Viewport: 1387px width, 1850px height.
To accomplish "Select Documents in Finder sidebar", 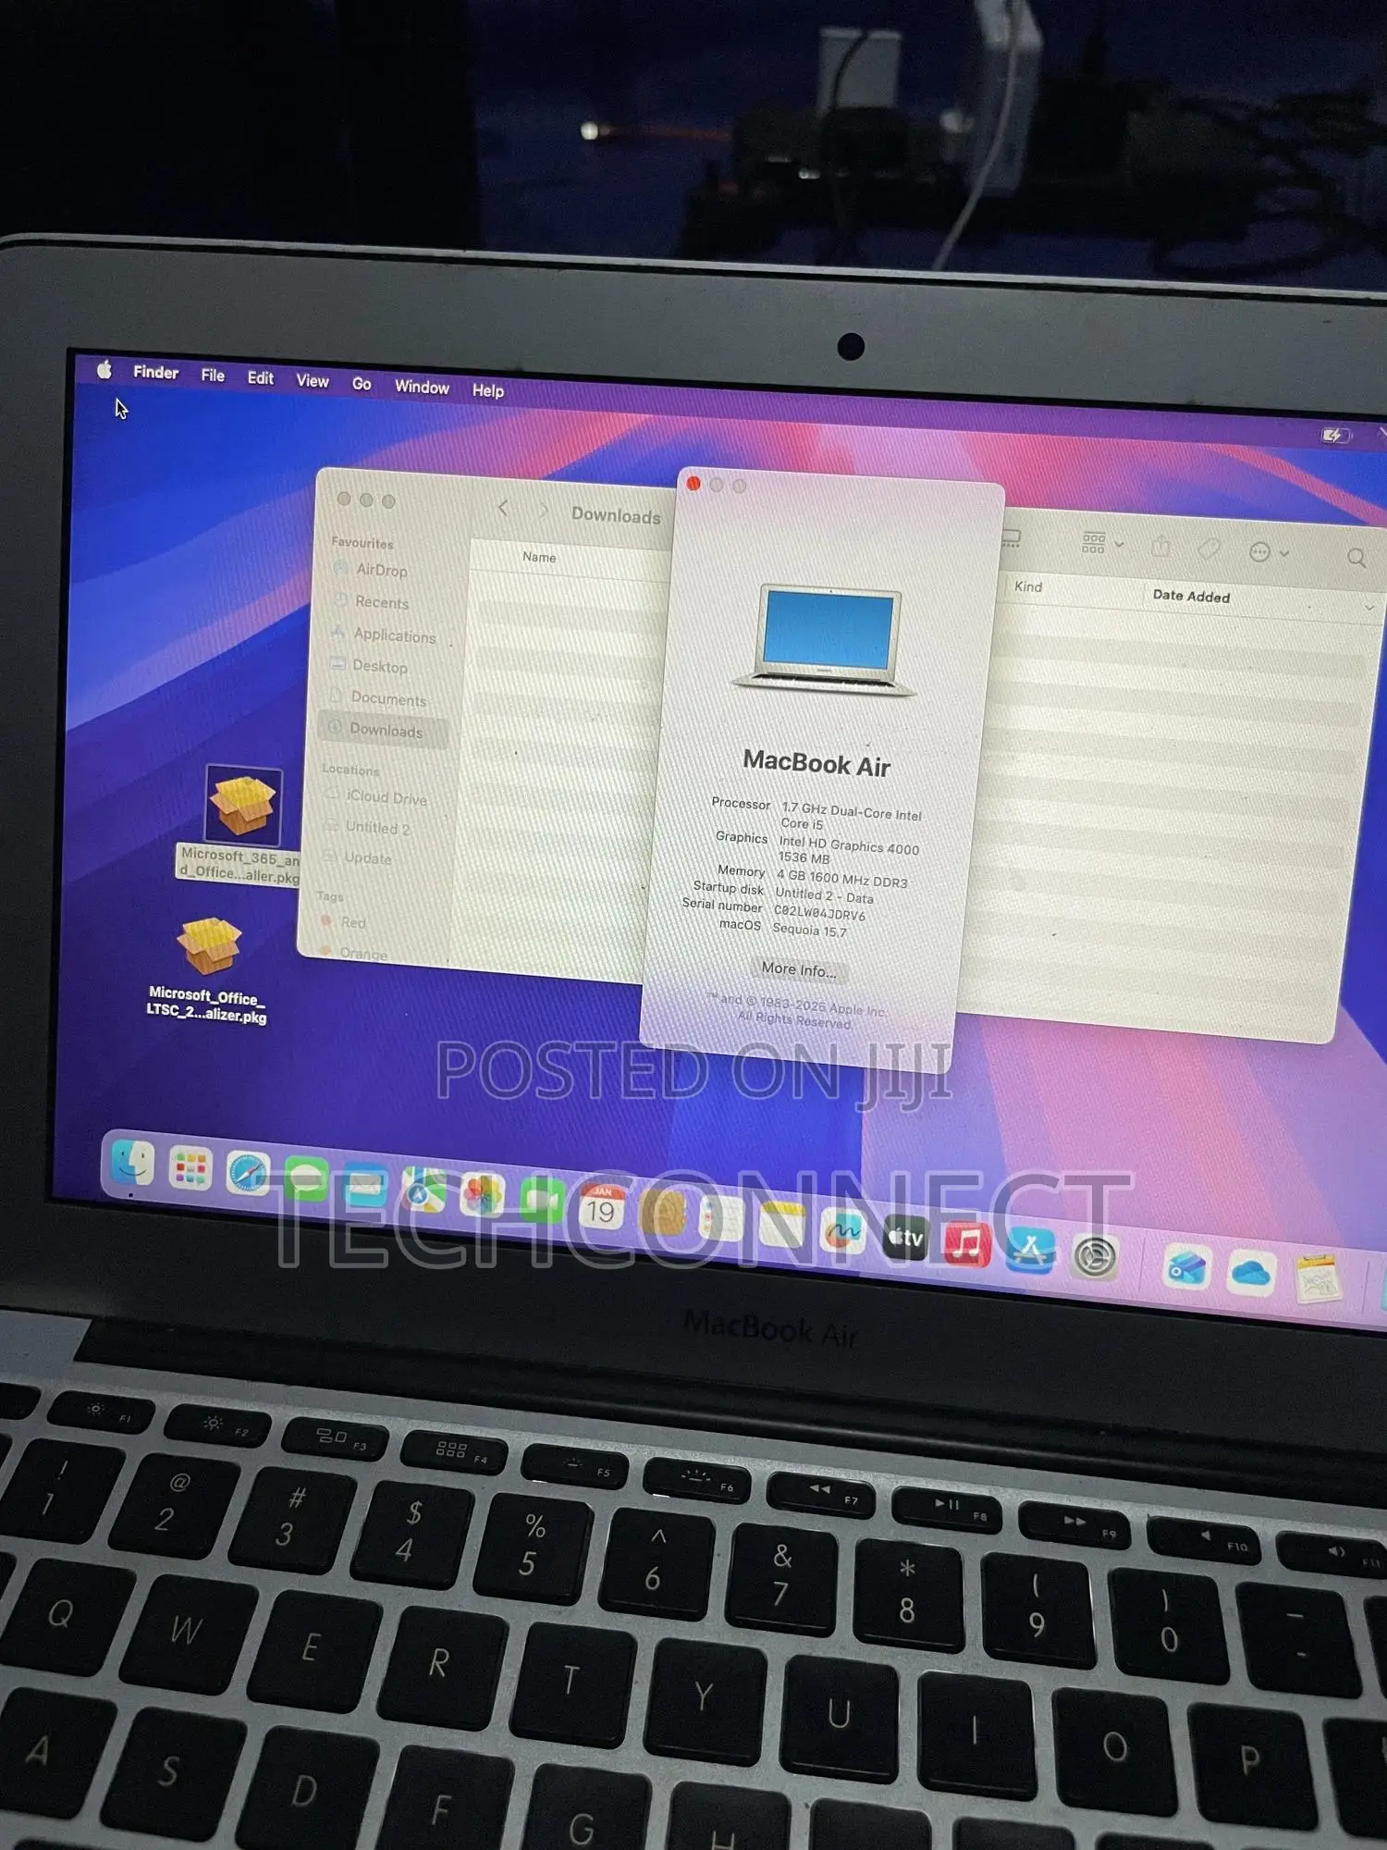I will click(388, 699).
